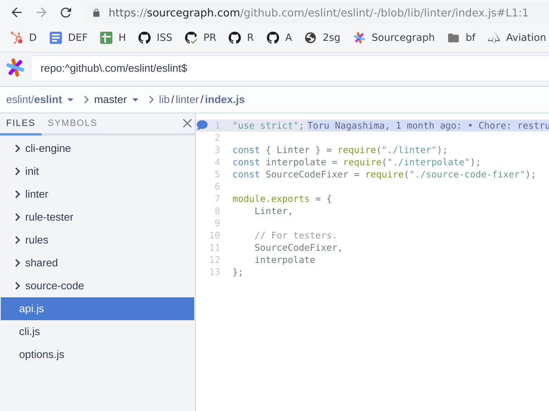The height and width of the screenshot is (411, 549).
Task: Click the "// For testers." comment
Action: pos(296,235)
